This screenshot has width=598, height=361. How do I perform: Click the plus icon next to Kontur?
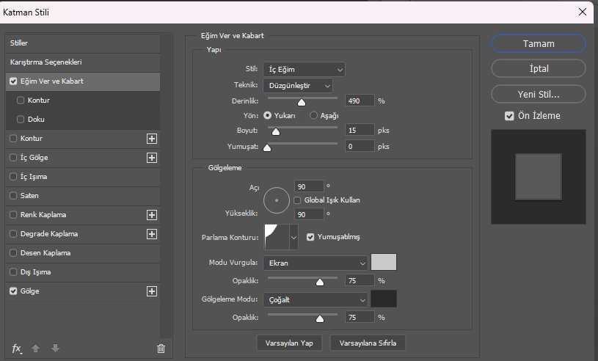[152, 138]
